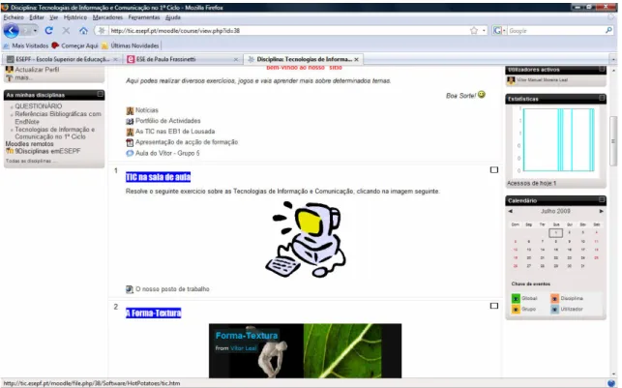The image size is (622, 388).
Task: Stop loading with the X toolbar icon
Action: click(66, 31)
